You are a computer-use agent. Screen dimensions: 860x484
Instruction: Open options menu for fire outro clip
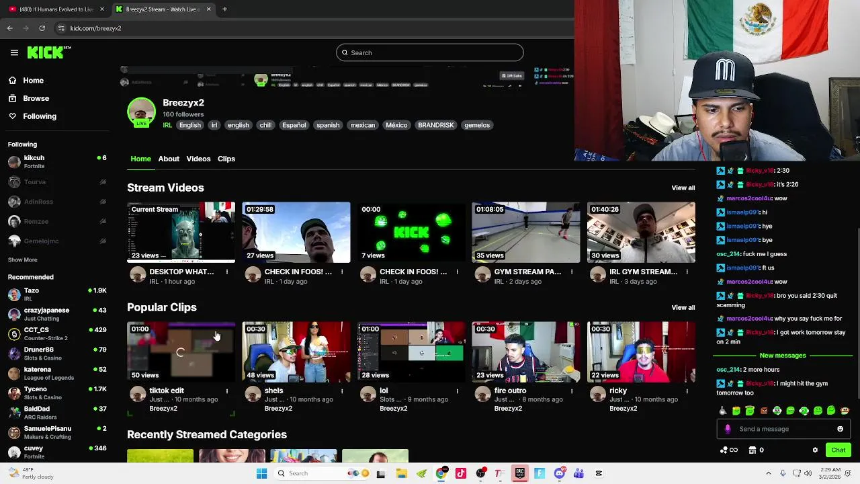pos(572,391)
